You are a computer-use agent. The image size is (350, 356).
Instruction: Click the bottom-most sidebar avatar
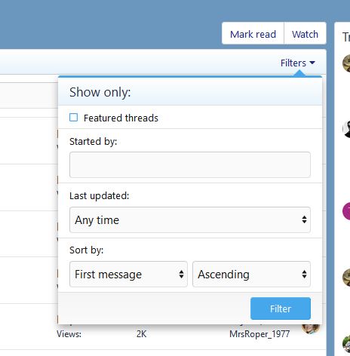[346, 343]
